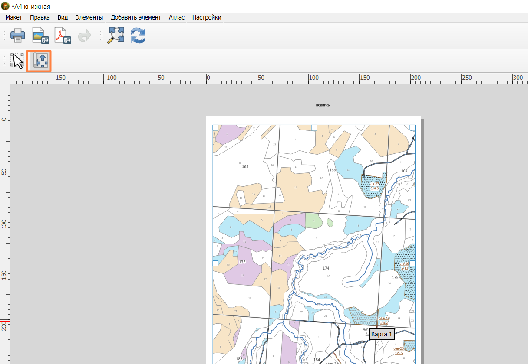The image size is (528, 364).
Task: Click quarter number 174 on the map
Action: point(326,268)
